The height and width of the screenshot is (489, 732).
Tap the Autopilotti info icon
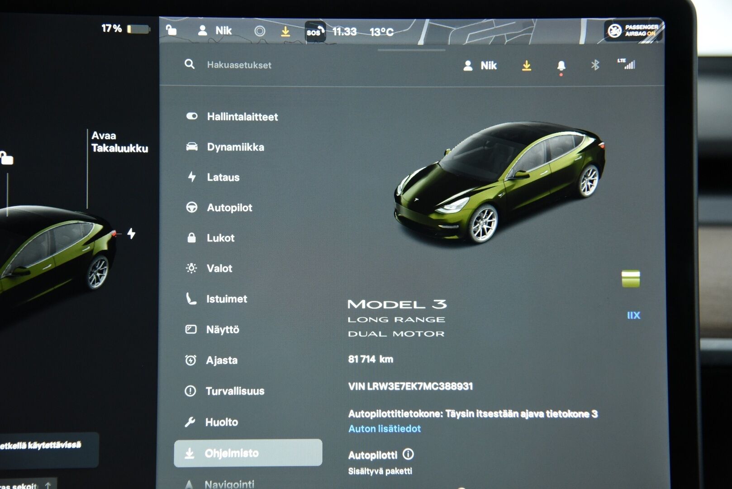click(408, 454)
